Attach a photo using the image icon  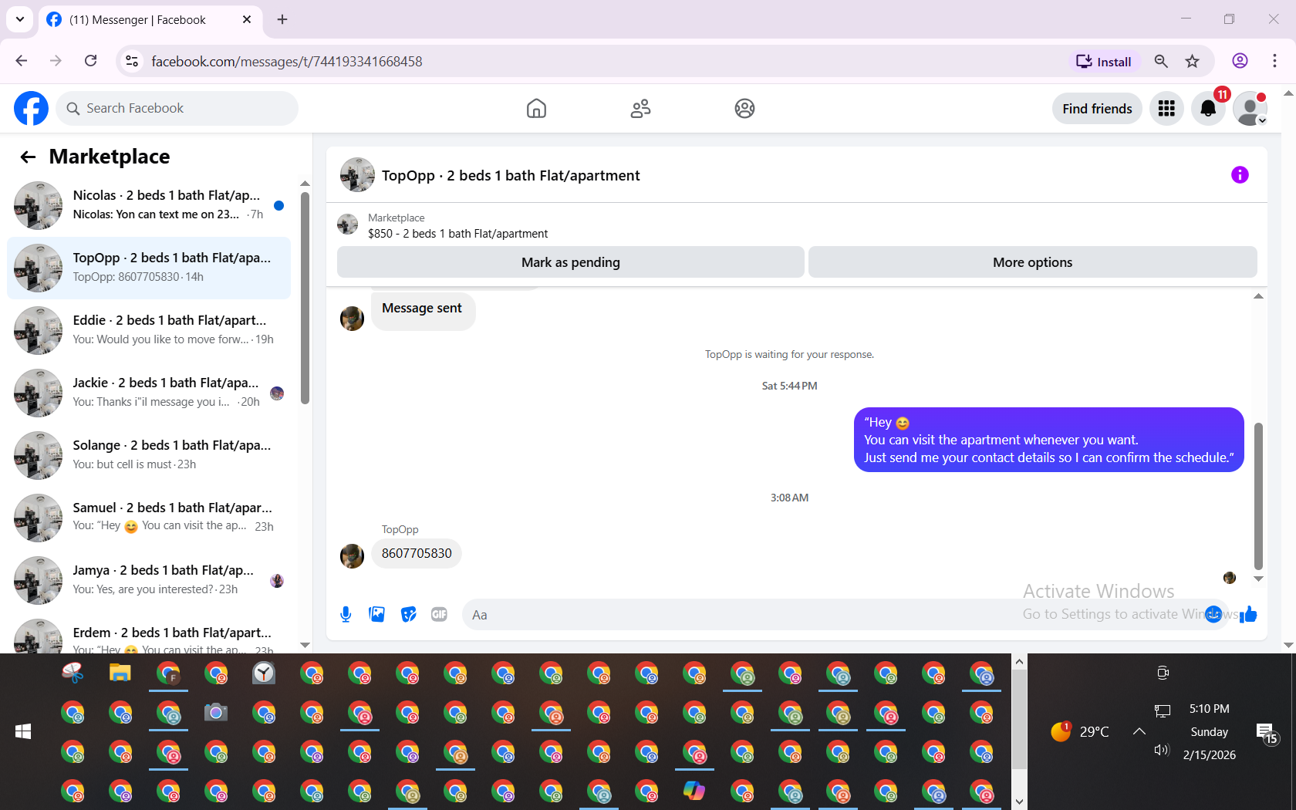click(376, 615)
